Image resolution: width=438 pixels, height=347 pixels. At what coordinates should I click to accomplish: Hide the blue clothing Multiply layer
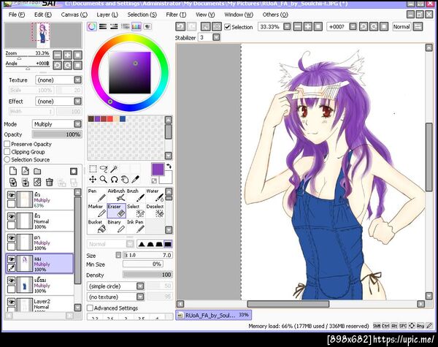tap(11, 281)
